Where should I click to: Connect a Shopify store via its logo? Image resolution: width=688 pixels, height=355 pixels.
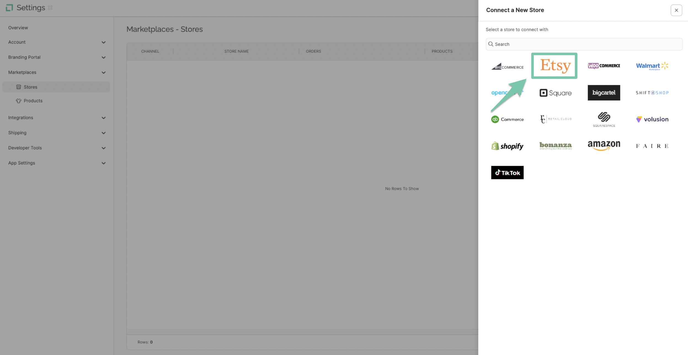507,146
